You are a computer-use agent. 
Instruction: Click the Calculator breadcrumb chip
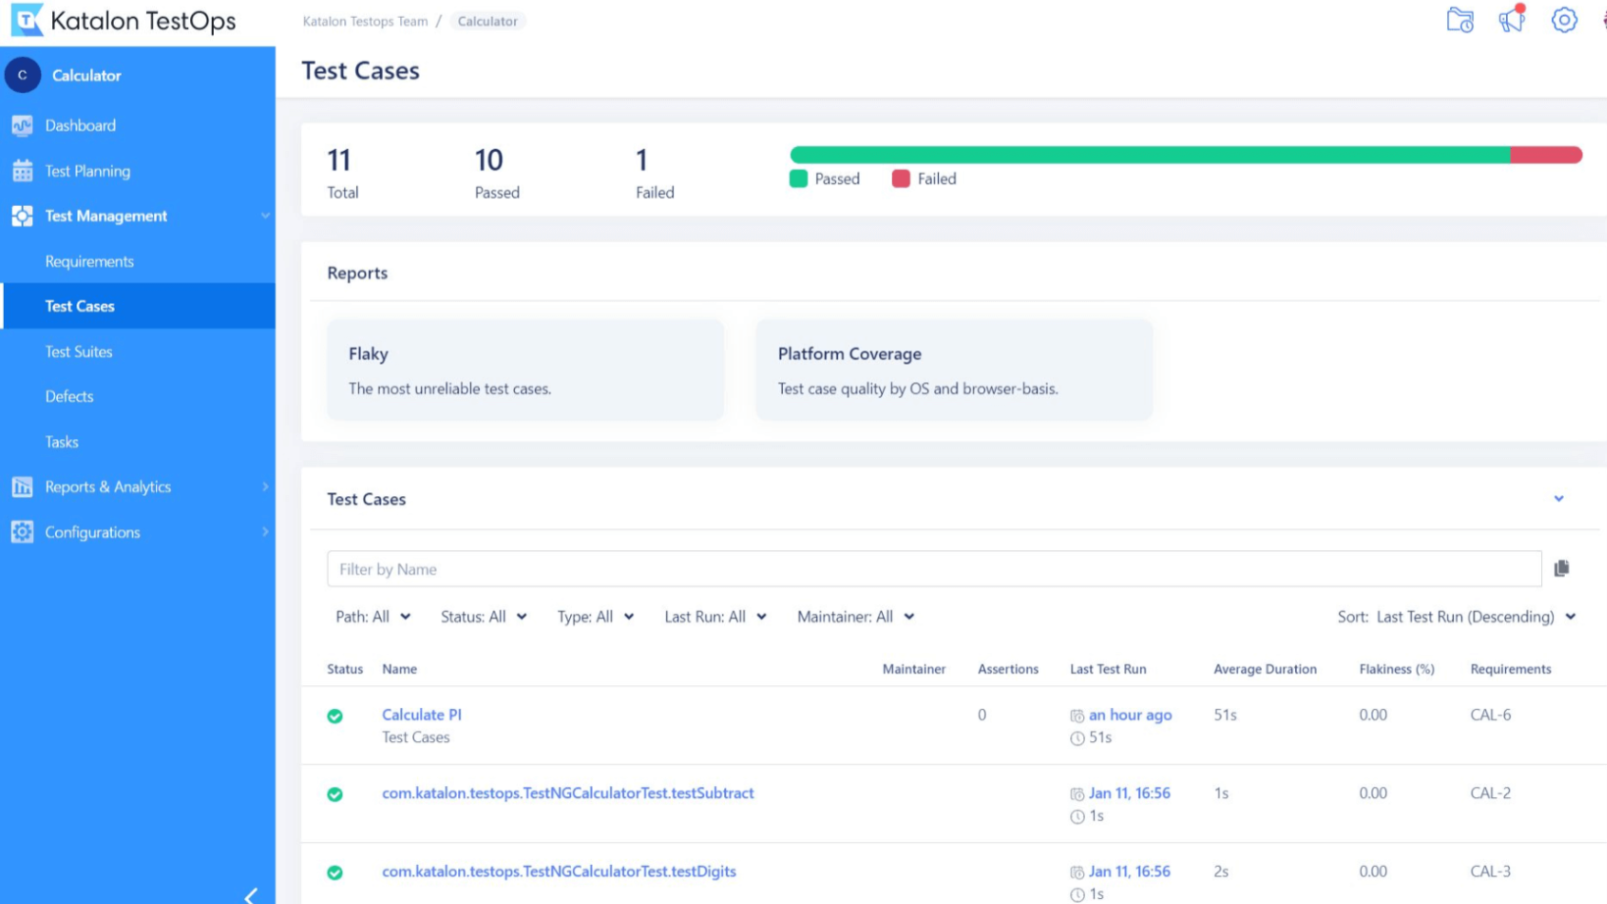tap(488, 21)
